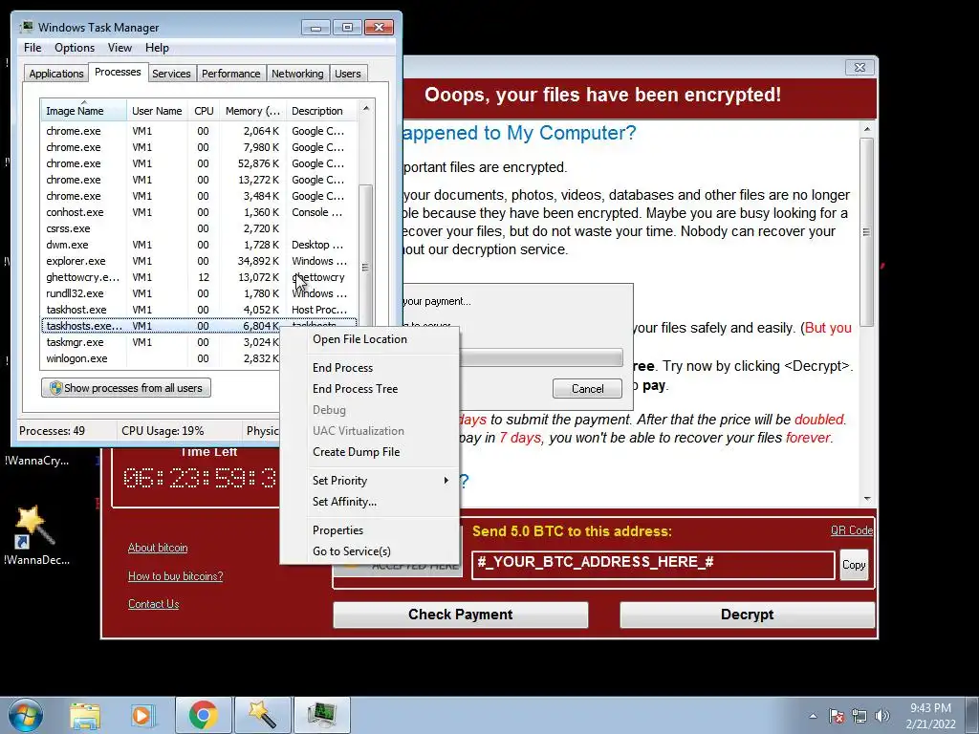The height and width of the screenshot is (734, 979).
Task: Choose Go to Service(s) from context menu
Action: [x=370, y=551]
